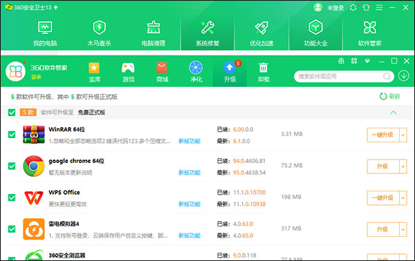
Task: Go to 宝库 star tab
Action: click(94, 72)
